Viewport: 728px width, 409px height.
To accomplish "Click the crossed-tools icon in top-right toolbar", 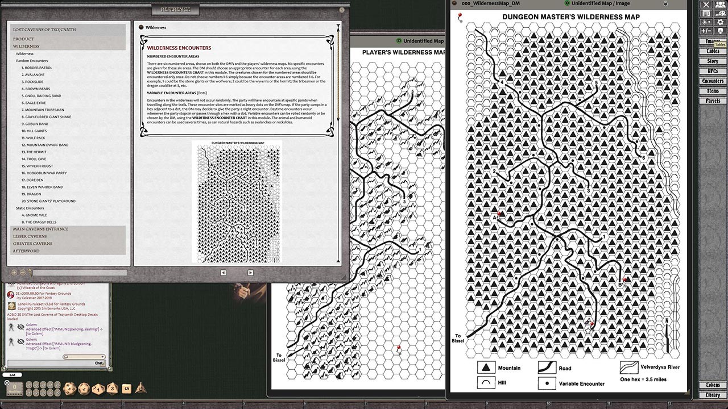I will (705, 5).
